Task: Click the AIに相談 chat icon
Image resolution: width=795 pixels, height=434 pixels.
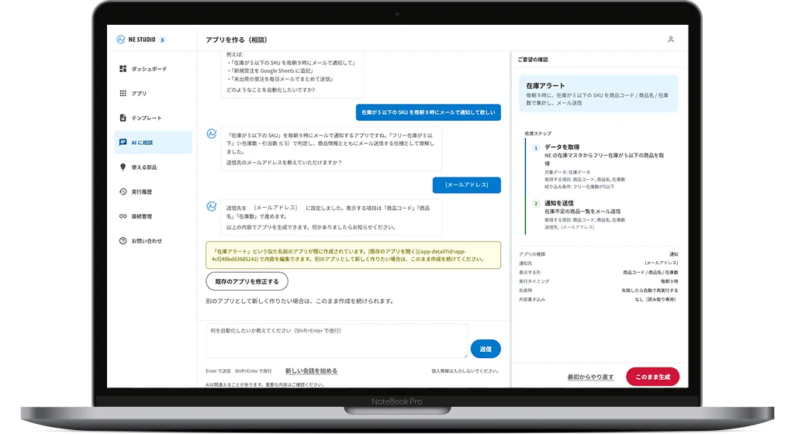Action: [x=123, y=143]
